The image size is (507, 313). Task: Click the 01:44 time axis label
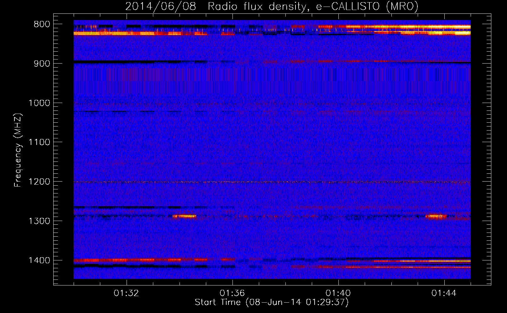tap(444, 293)
